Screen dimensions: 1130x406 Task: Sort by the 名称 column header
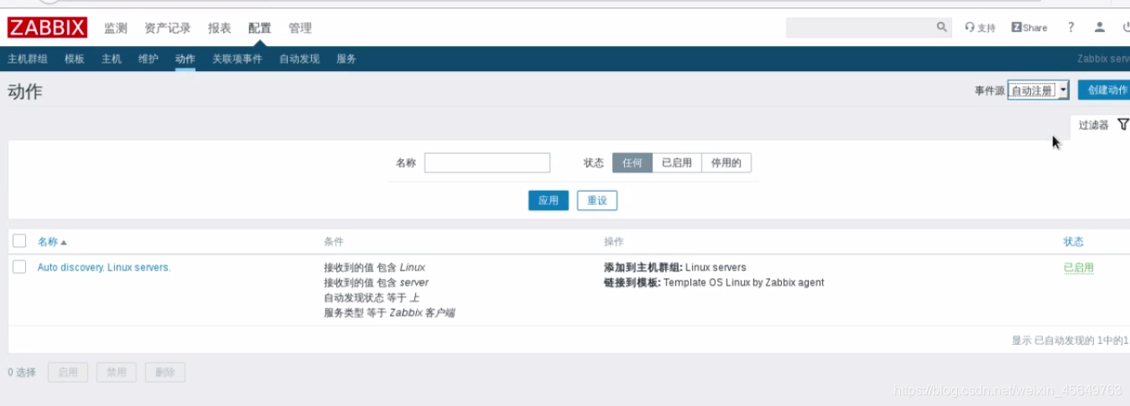click(x=52, y=241)
